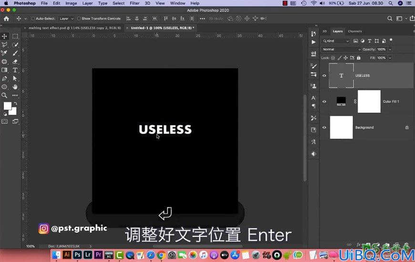Open the 3D panel tab

pos(324,31)
